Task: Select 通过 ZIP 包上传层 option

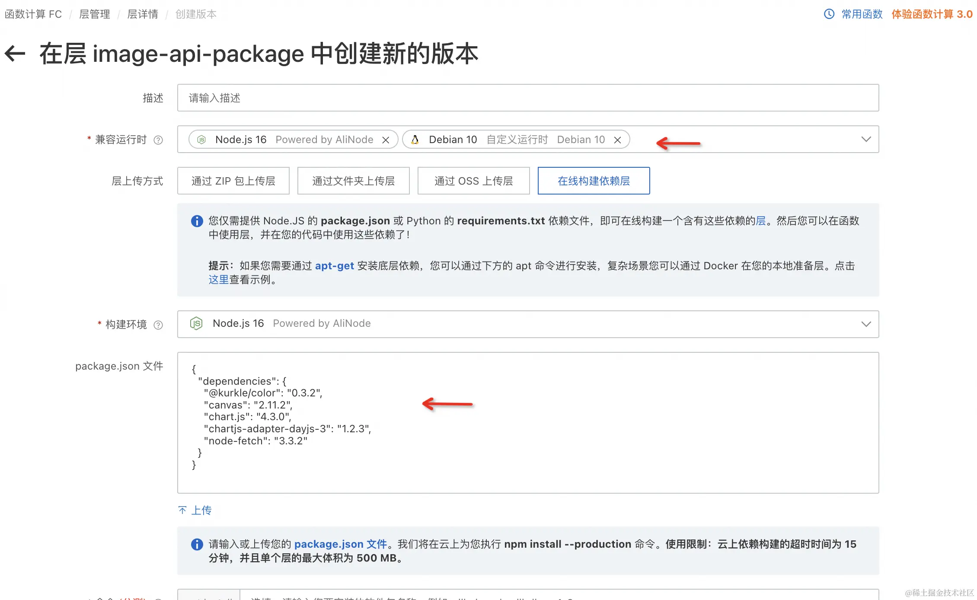Action: coord(233,181)
